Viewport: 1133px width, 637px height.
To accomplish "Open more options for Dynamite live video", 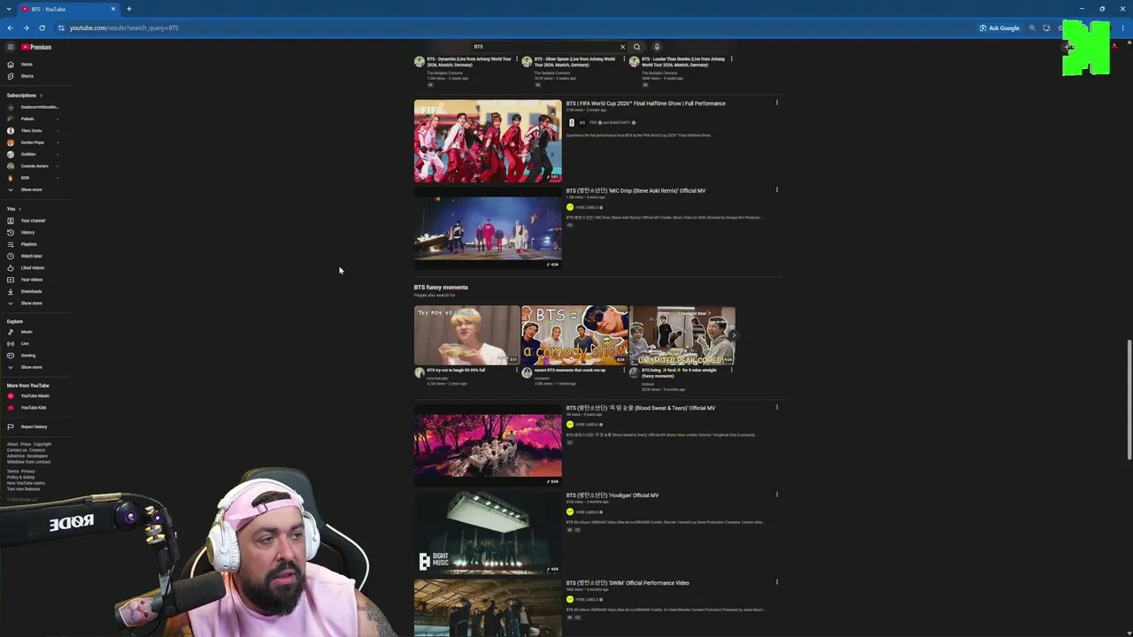I will (517, 59).
